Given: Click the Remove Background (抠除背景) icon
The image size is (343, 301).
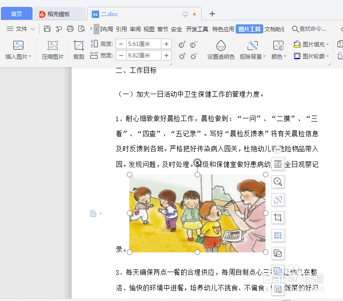Looking at the screenshot, I should tap(253, 45).
